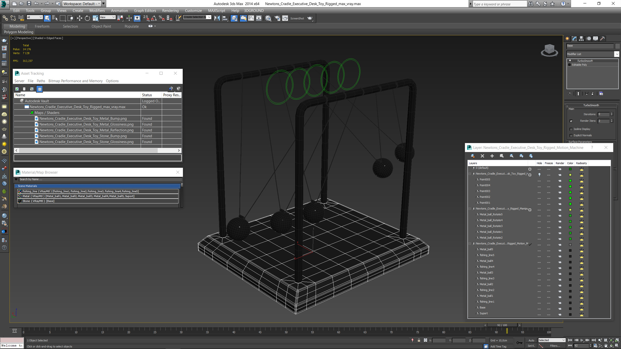Screen dimensions: 621x349
Task: Open the Utilities command panel tab
Action: coord(603,38)
